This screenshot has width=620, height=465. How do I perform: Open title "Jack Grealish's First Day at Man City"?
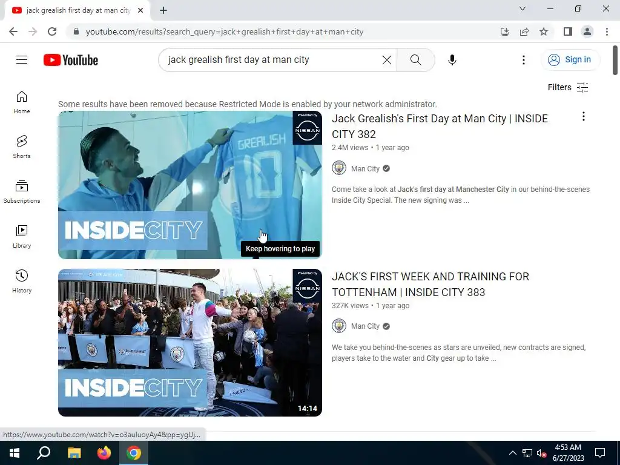(440, 126)
